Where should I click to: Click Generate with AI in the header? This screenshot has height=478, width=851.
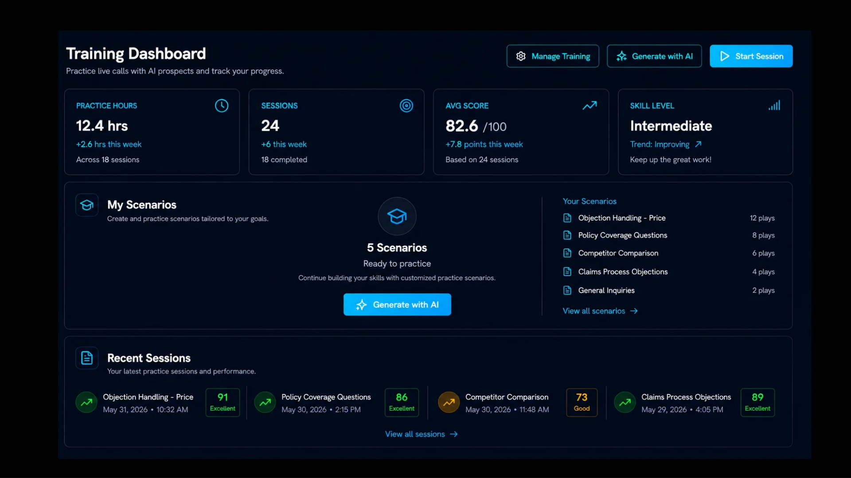654,56
